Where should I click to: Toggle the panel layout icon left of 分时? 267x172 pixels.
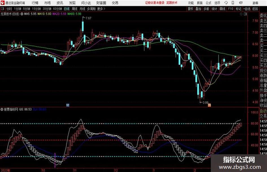tap(3, 9)
